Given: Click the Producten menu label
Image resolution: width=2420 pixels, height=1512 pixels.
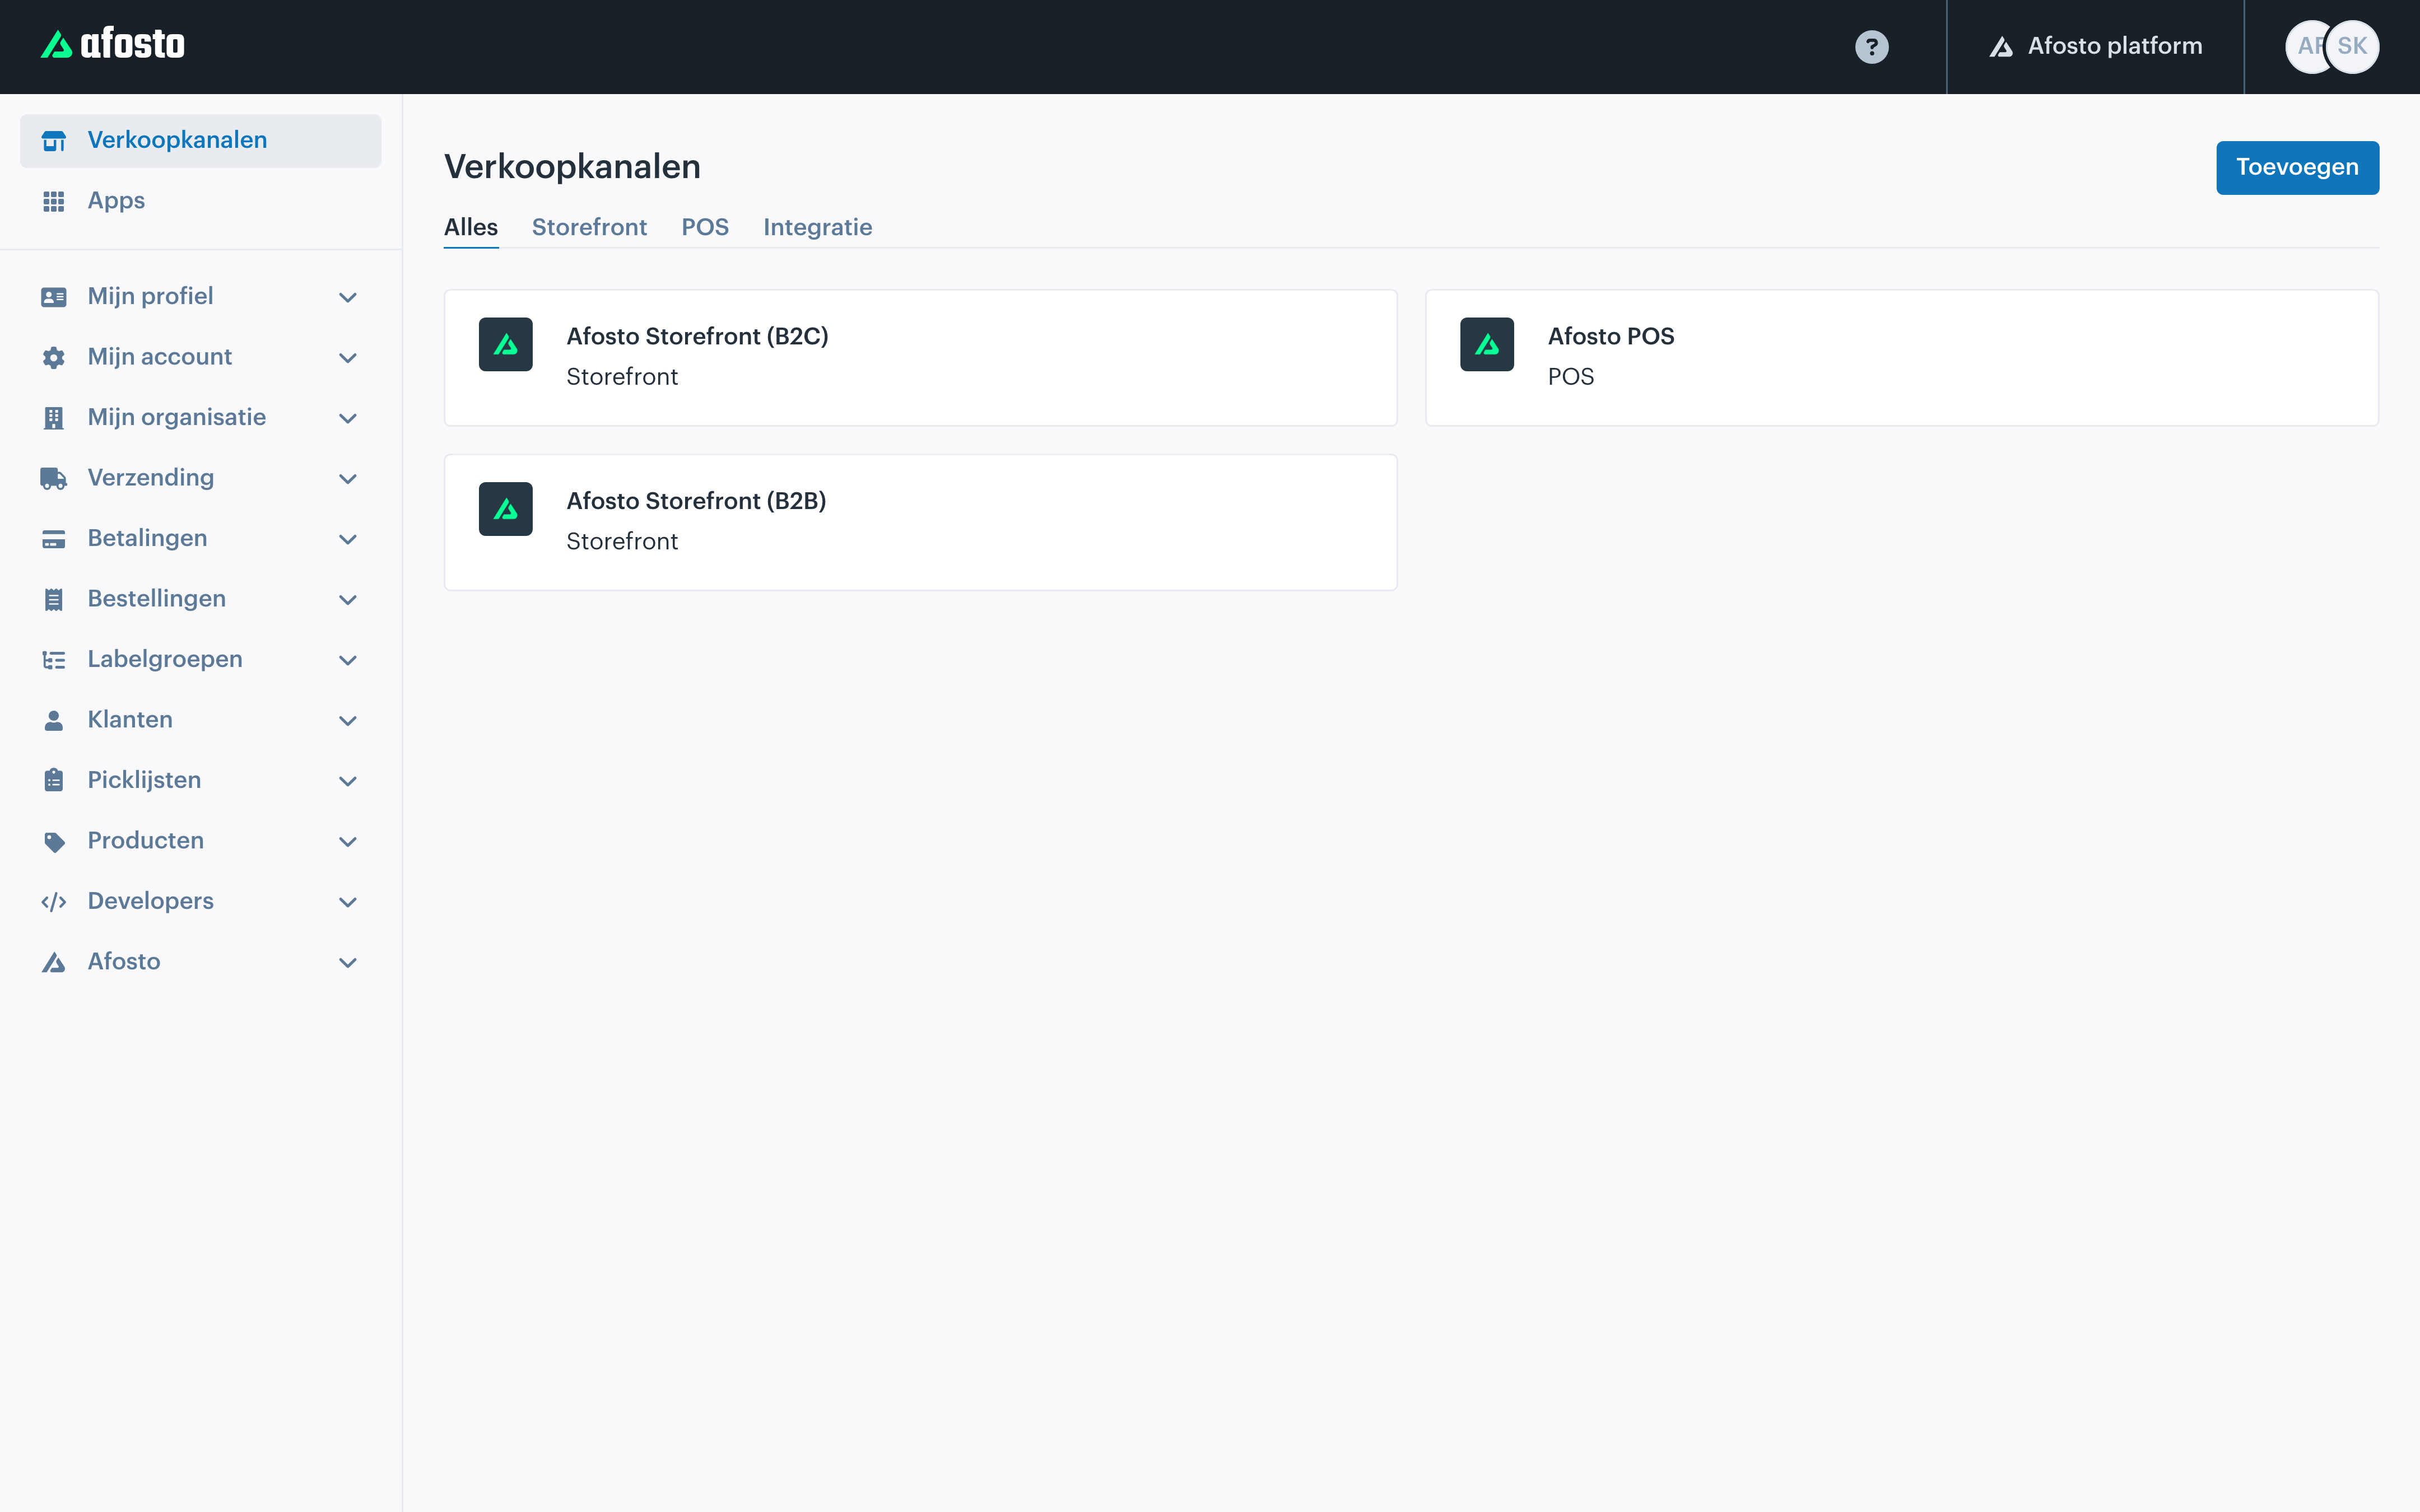Looking at the screenshot, I should coord(146,840).
